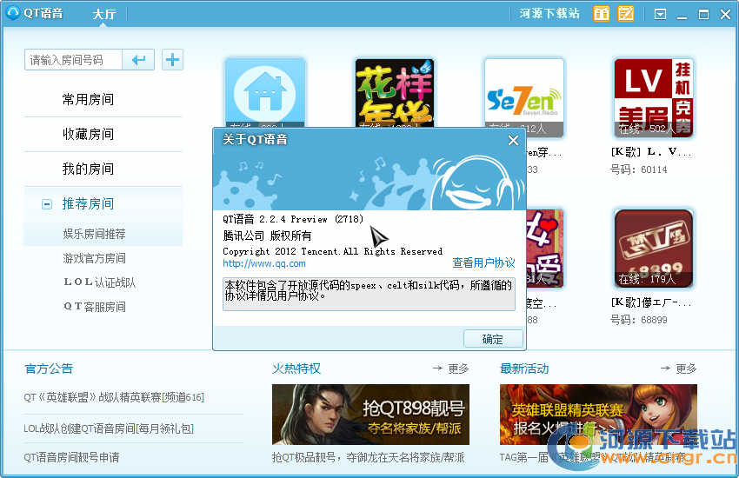Viewport: 739px width, 478px height.
Task: Close the 关于QT语音 dialog with X
Action: tap(513, 140)
